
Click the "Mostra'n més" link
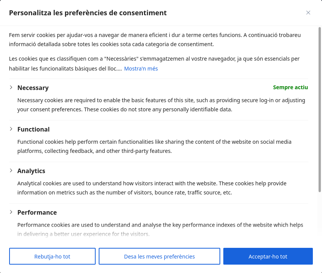tap(141, 69)
